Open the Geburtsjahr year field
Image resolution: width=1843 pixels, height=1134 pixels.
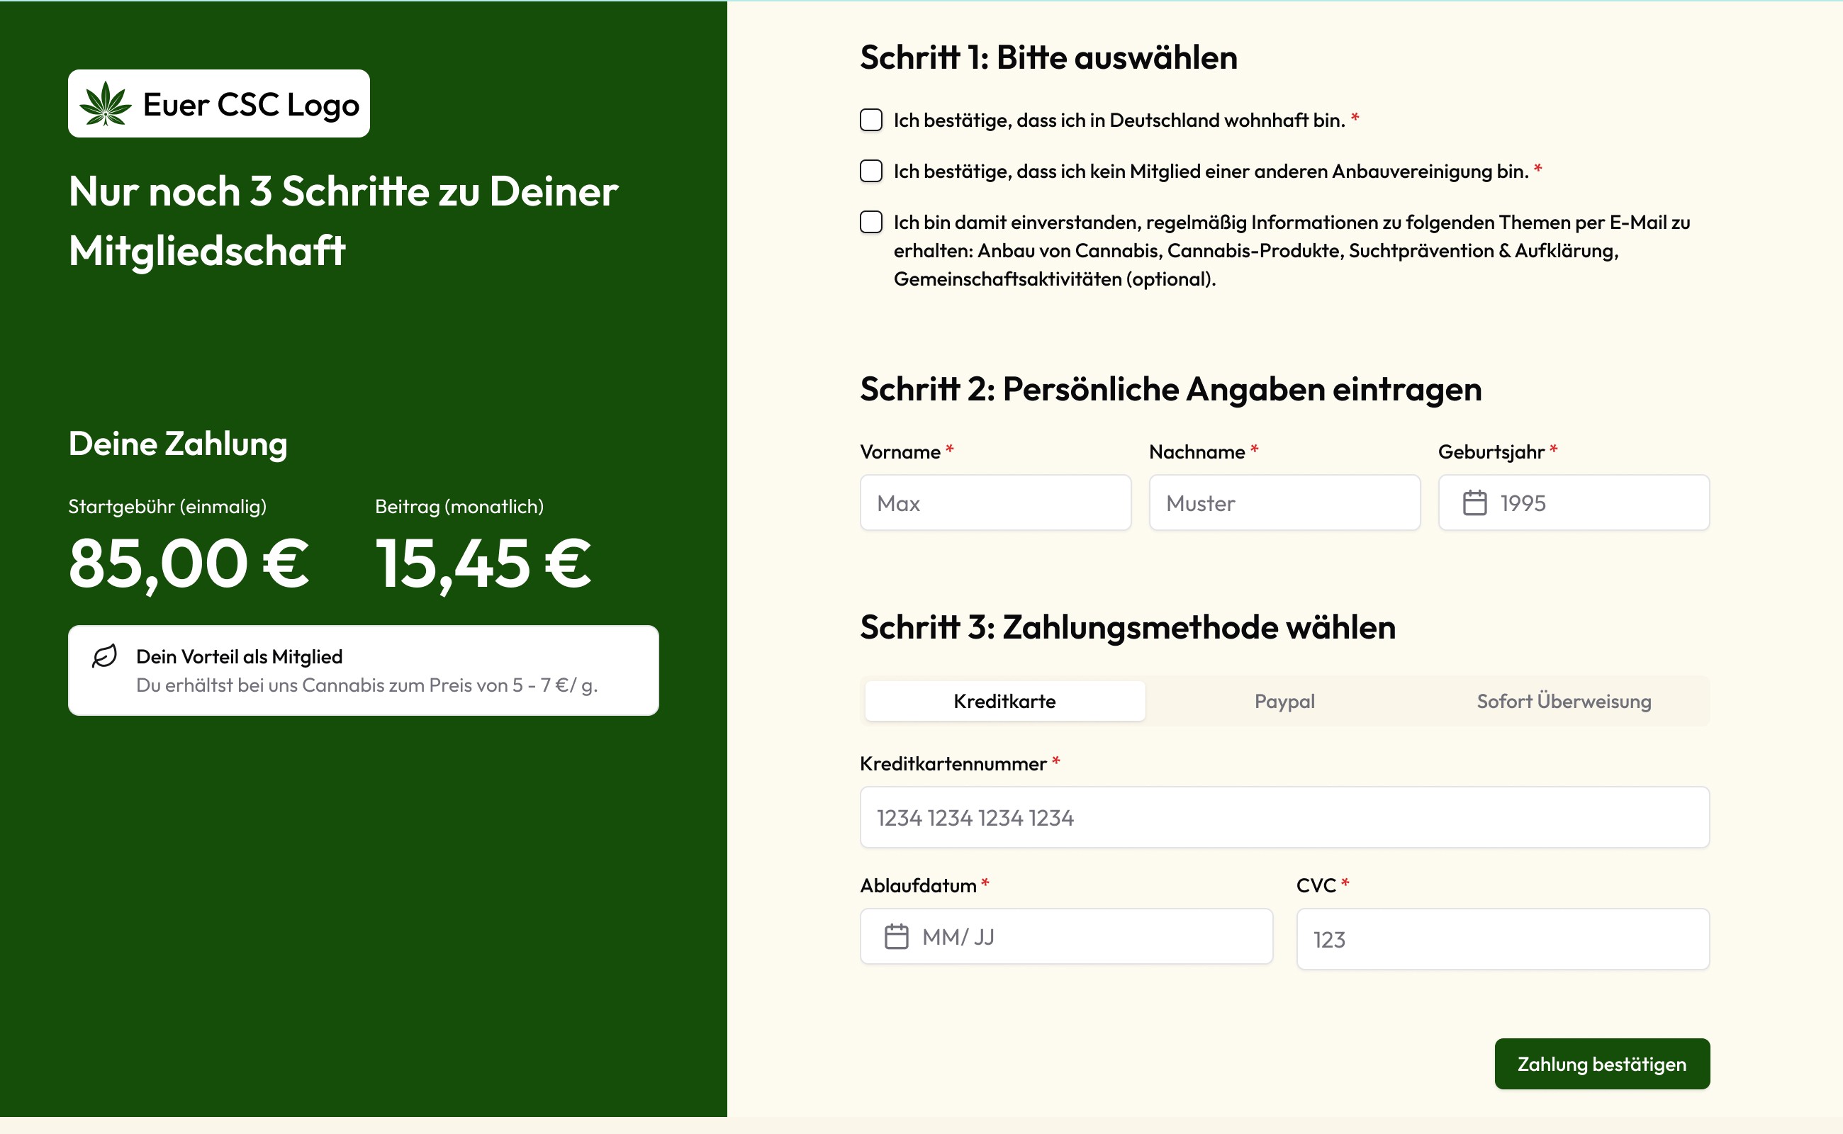coord(1574,503)
